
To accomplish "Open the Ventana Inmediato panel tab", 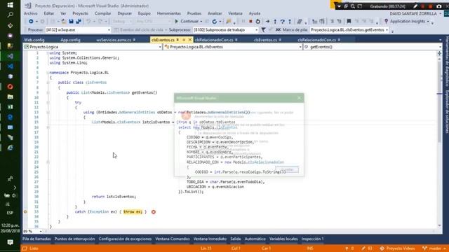I will [x=210, y=239].
